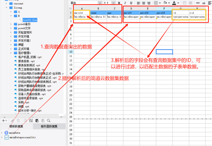Select row header 10
This screenshot has height=146, width=212.
[x=71, y=52]
